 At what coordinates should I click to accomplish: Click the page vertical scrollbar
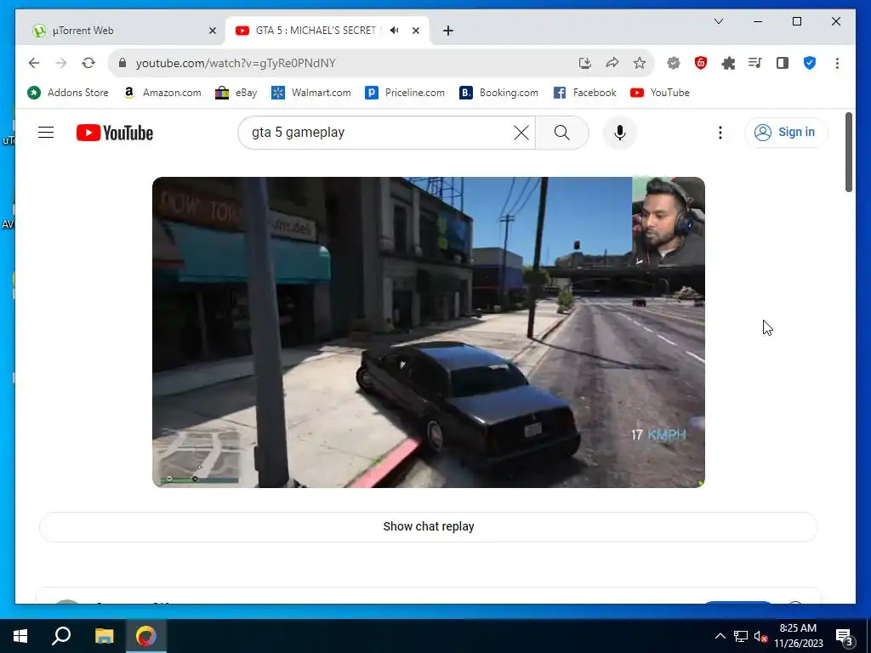click(x=849, y=152)
